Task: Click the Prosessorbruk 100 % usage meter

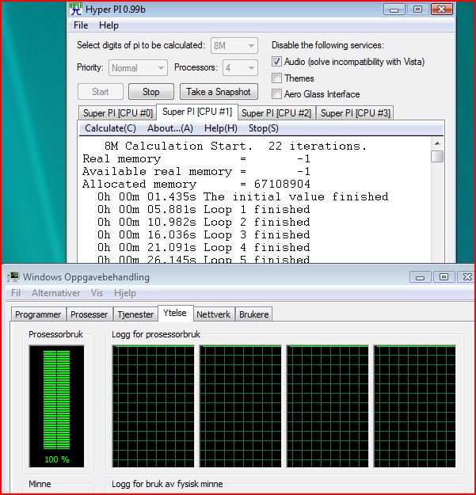Action: pyautogui.click(x=56, y=406)
